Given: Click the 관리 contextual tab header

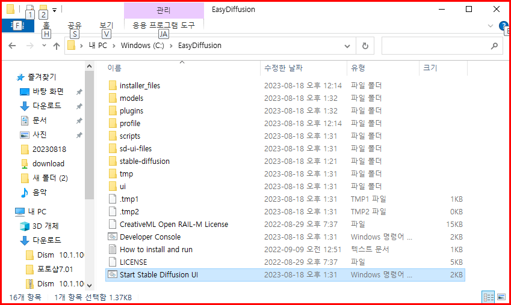Looking at the screenshot, I should (x=164, y=10).
